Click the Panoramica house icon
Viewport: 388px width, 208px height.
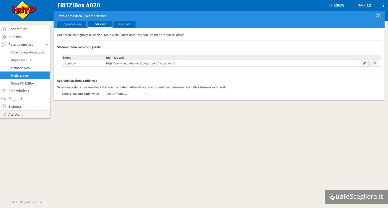4,29
